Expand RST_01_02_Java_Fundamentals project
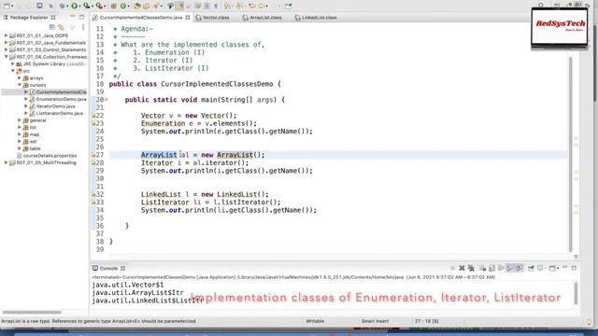 [7, 43]
